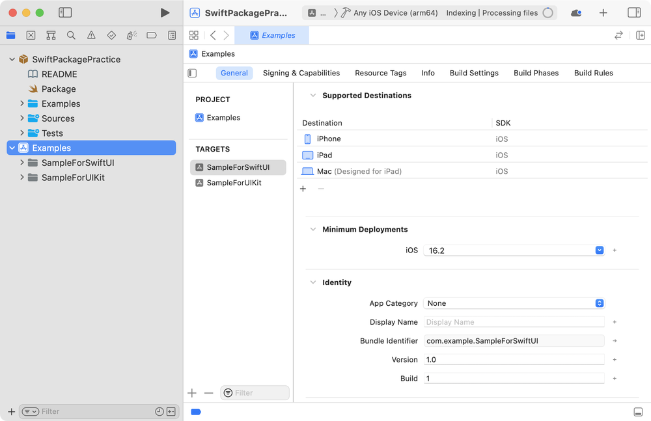This screenshot has height=421, width=651.
Task: Switch to the Signing & Capabilities tab
Action: coord(301,73)
